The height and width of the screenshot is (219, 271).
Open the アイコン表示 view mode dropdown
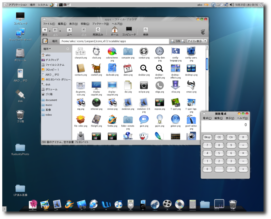click(197, 41)
